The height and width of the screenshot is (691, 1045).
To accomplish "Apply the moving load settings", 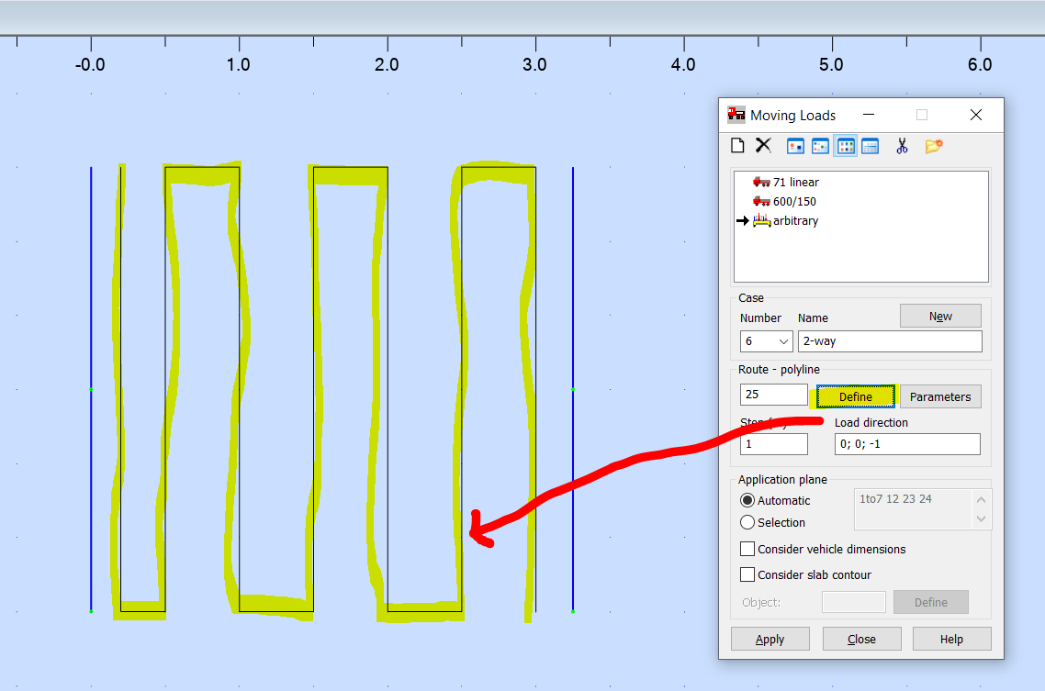I will tap(770, 638).
